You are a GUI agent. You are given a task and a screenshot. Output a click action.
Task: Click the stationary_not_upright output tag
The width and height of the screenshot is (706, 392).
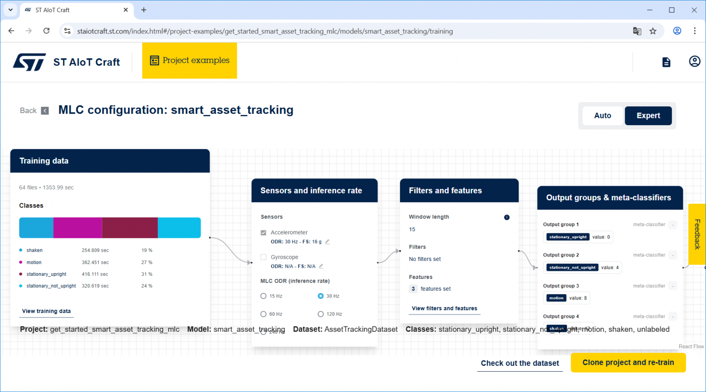572,268
